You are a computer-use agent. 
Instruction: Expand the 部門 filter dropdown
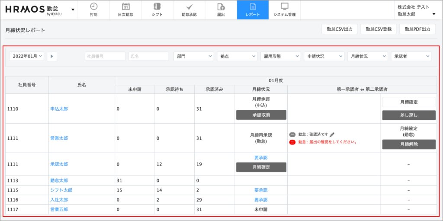click(x=193, y=56)
